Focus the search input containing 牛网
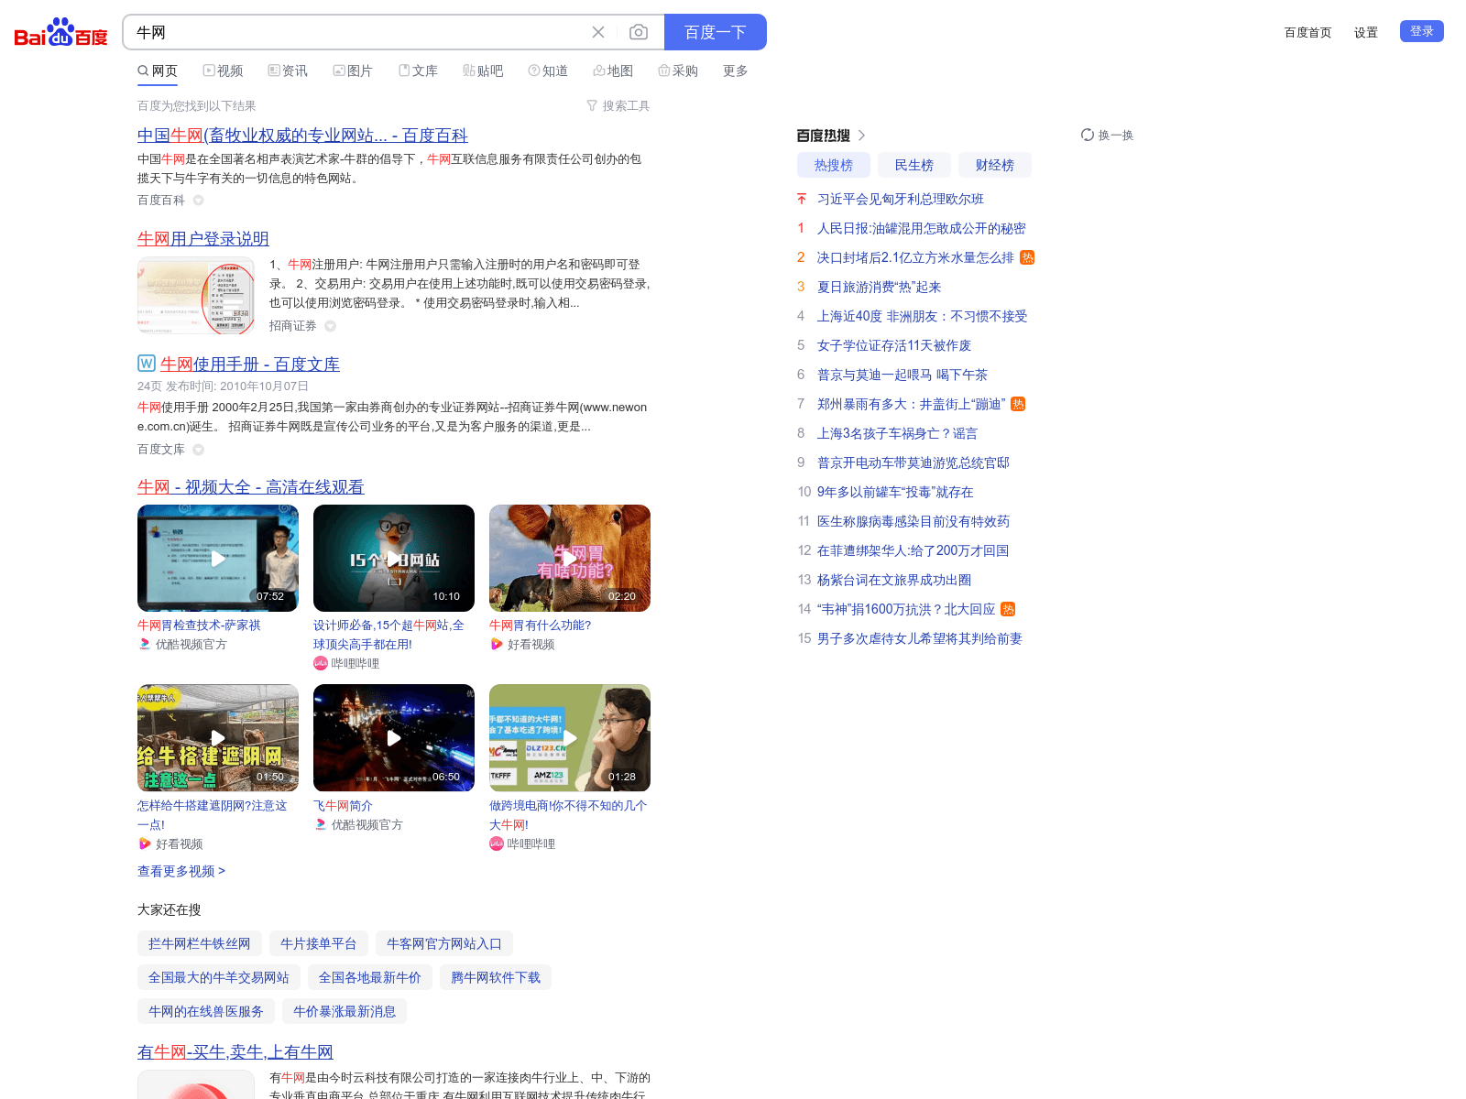The image size is (1466, 1099). 357,32
